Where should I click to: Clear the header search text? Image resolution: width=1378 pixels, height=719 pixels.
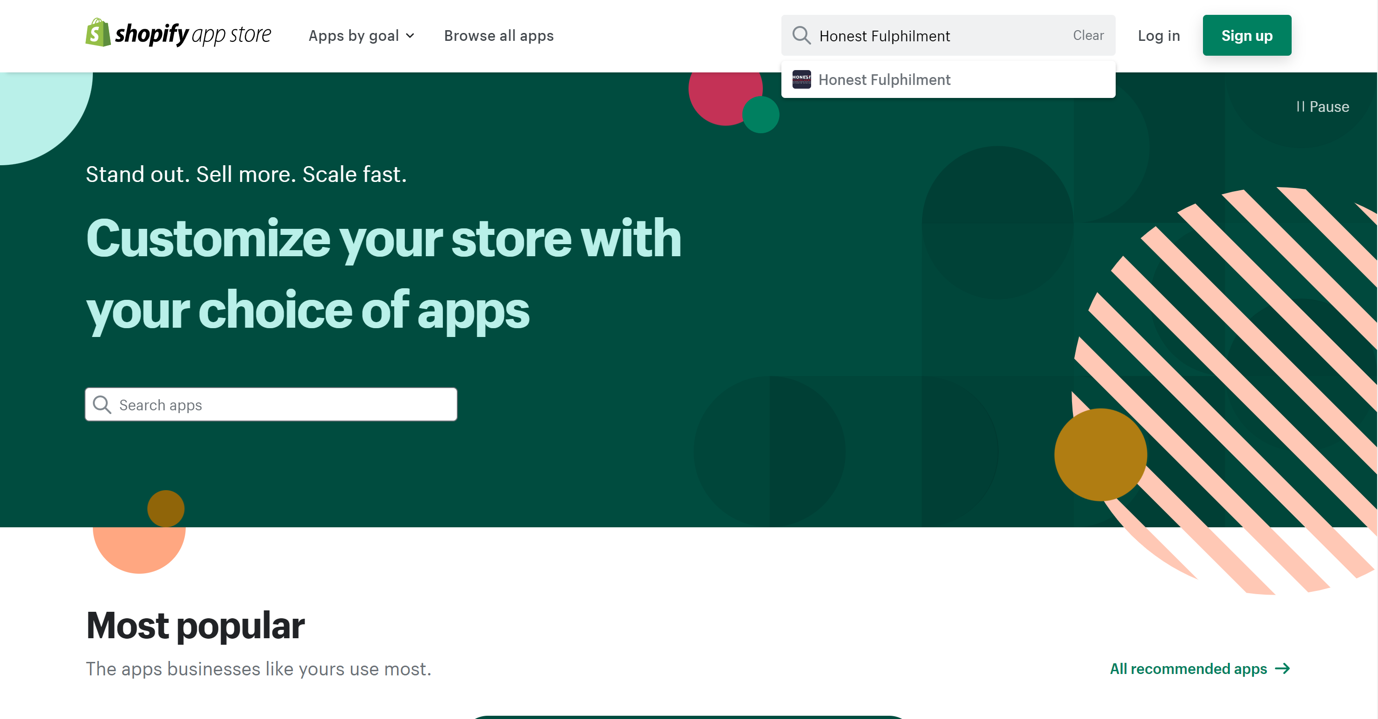pyautogui.click(x=1088, y=35)
